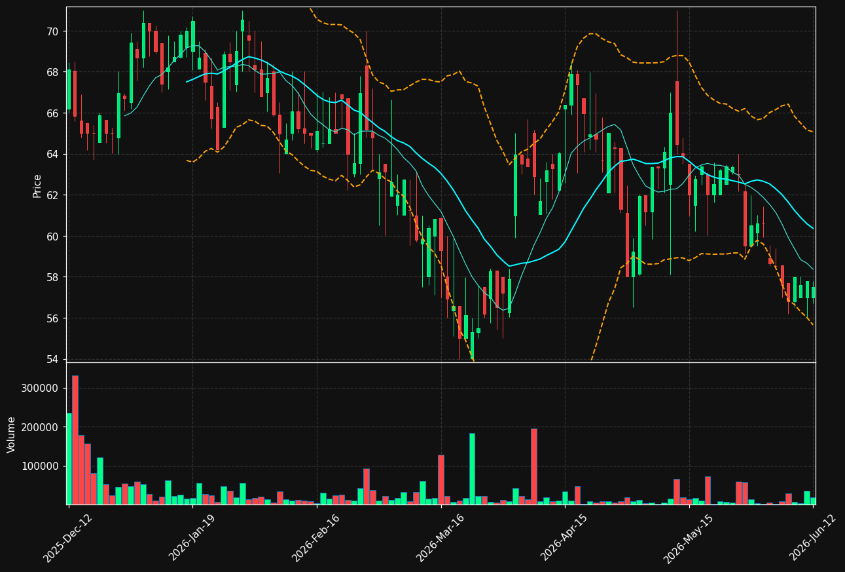This screenshot has height=572, width=845.
Task: Click the 2026-Feb-16 date label
Action: point(315,538)
